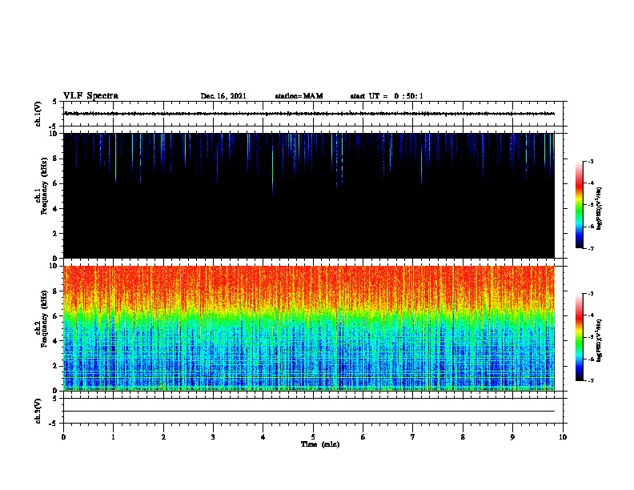Click time axis tick label "9"

click(512, 437)
